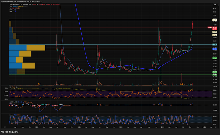Click the rightmost orange earnings marker
The height and width of the screenshot is (135, 220).
pyautogui.click(x=181, y=84)
